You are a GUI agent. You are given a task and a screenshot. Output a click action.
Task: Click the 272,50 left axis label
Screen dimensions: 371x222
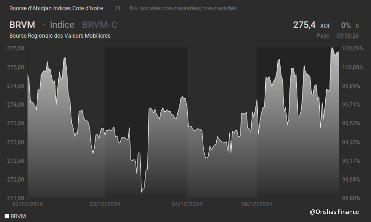click(x=15, y=161)
